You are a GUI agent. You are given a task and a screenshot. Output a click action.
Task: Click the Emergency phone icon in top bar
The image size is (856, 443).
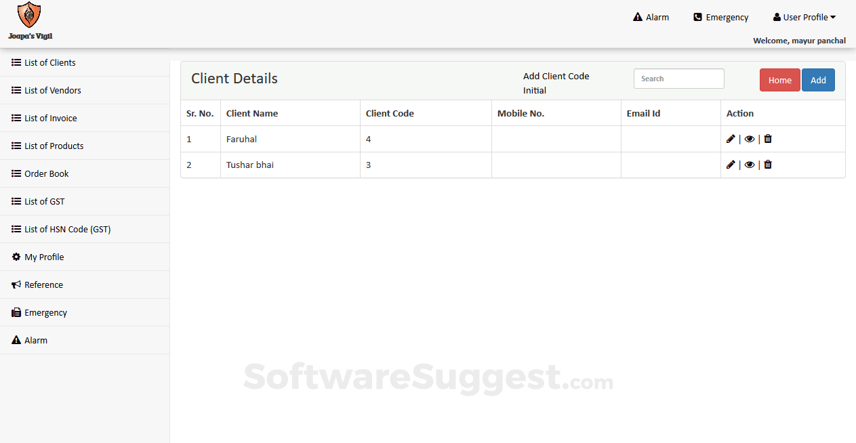pos(697,18)
